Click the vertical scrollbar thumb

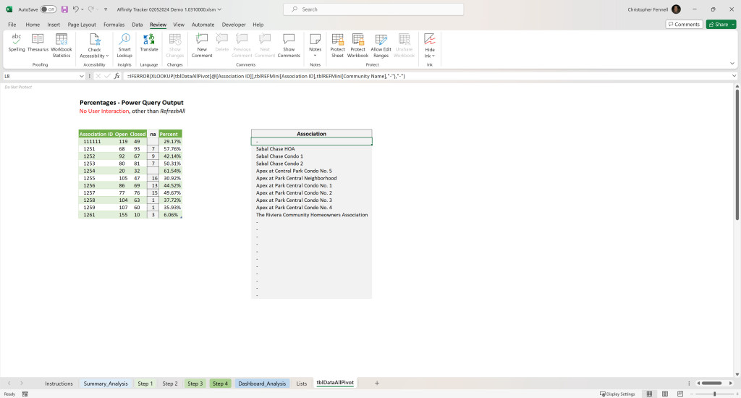click(737, 155)
